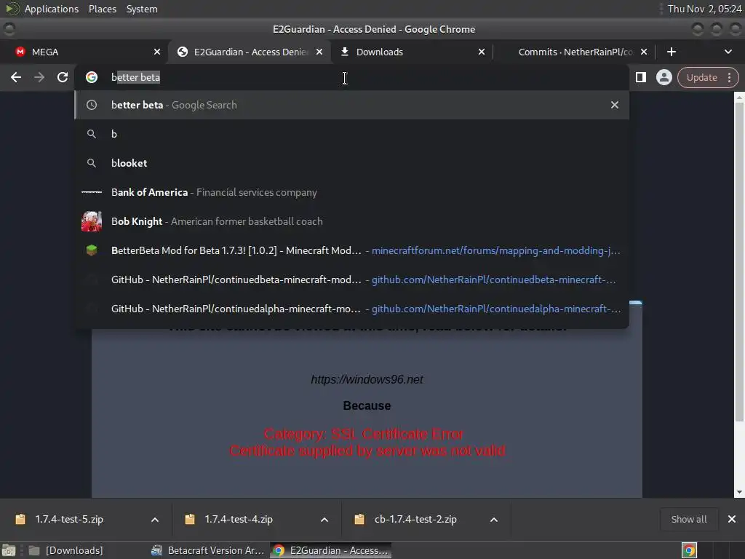The width and height of the screenshot is (745, 559).
Task: Select 'better beta - Google Search' suggestion
Action: click(x=351, y=105)
